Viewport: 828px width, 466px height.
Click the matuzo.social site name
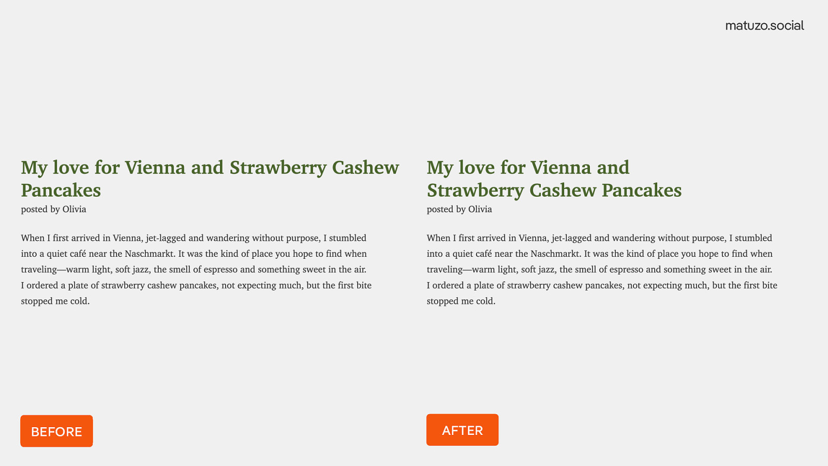[x=764, y=25]
